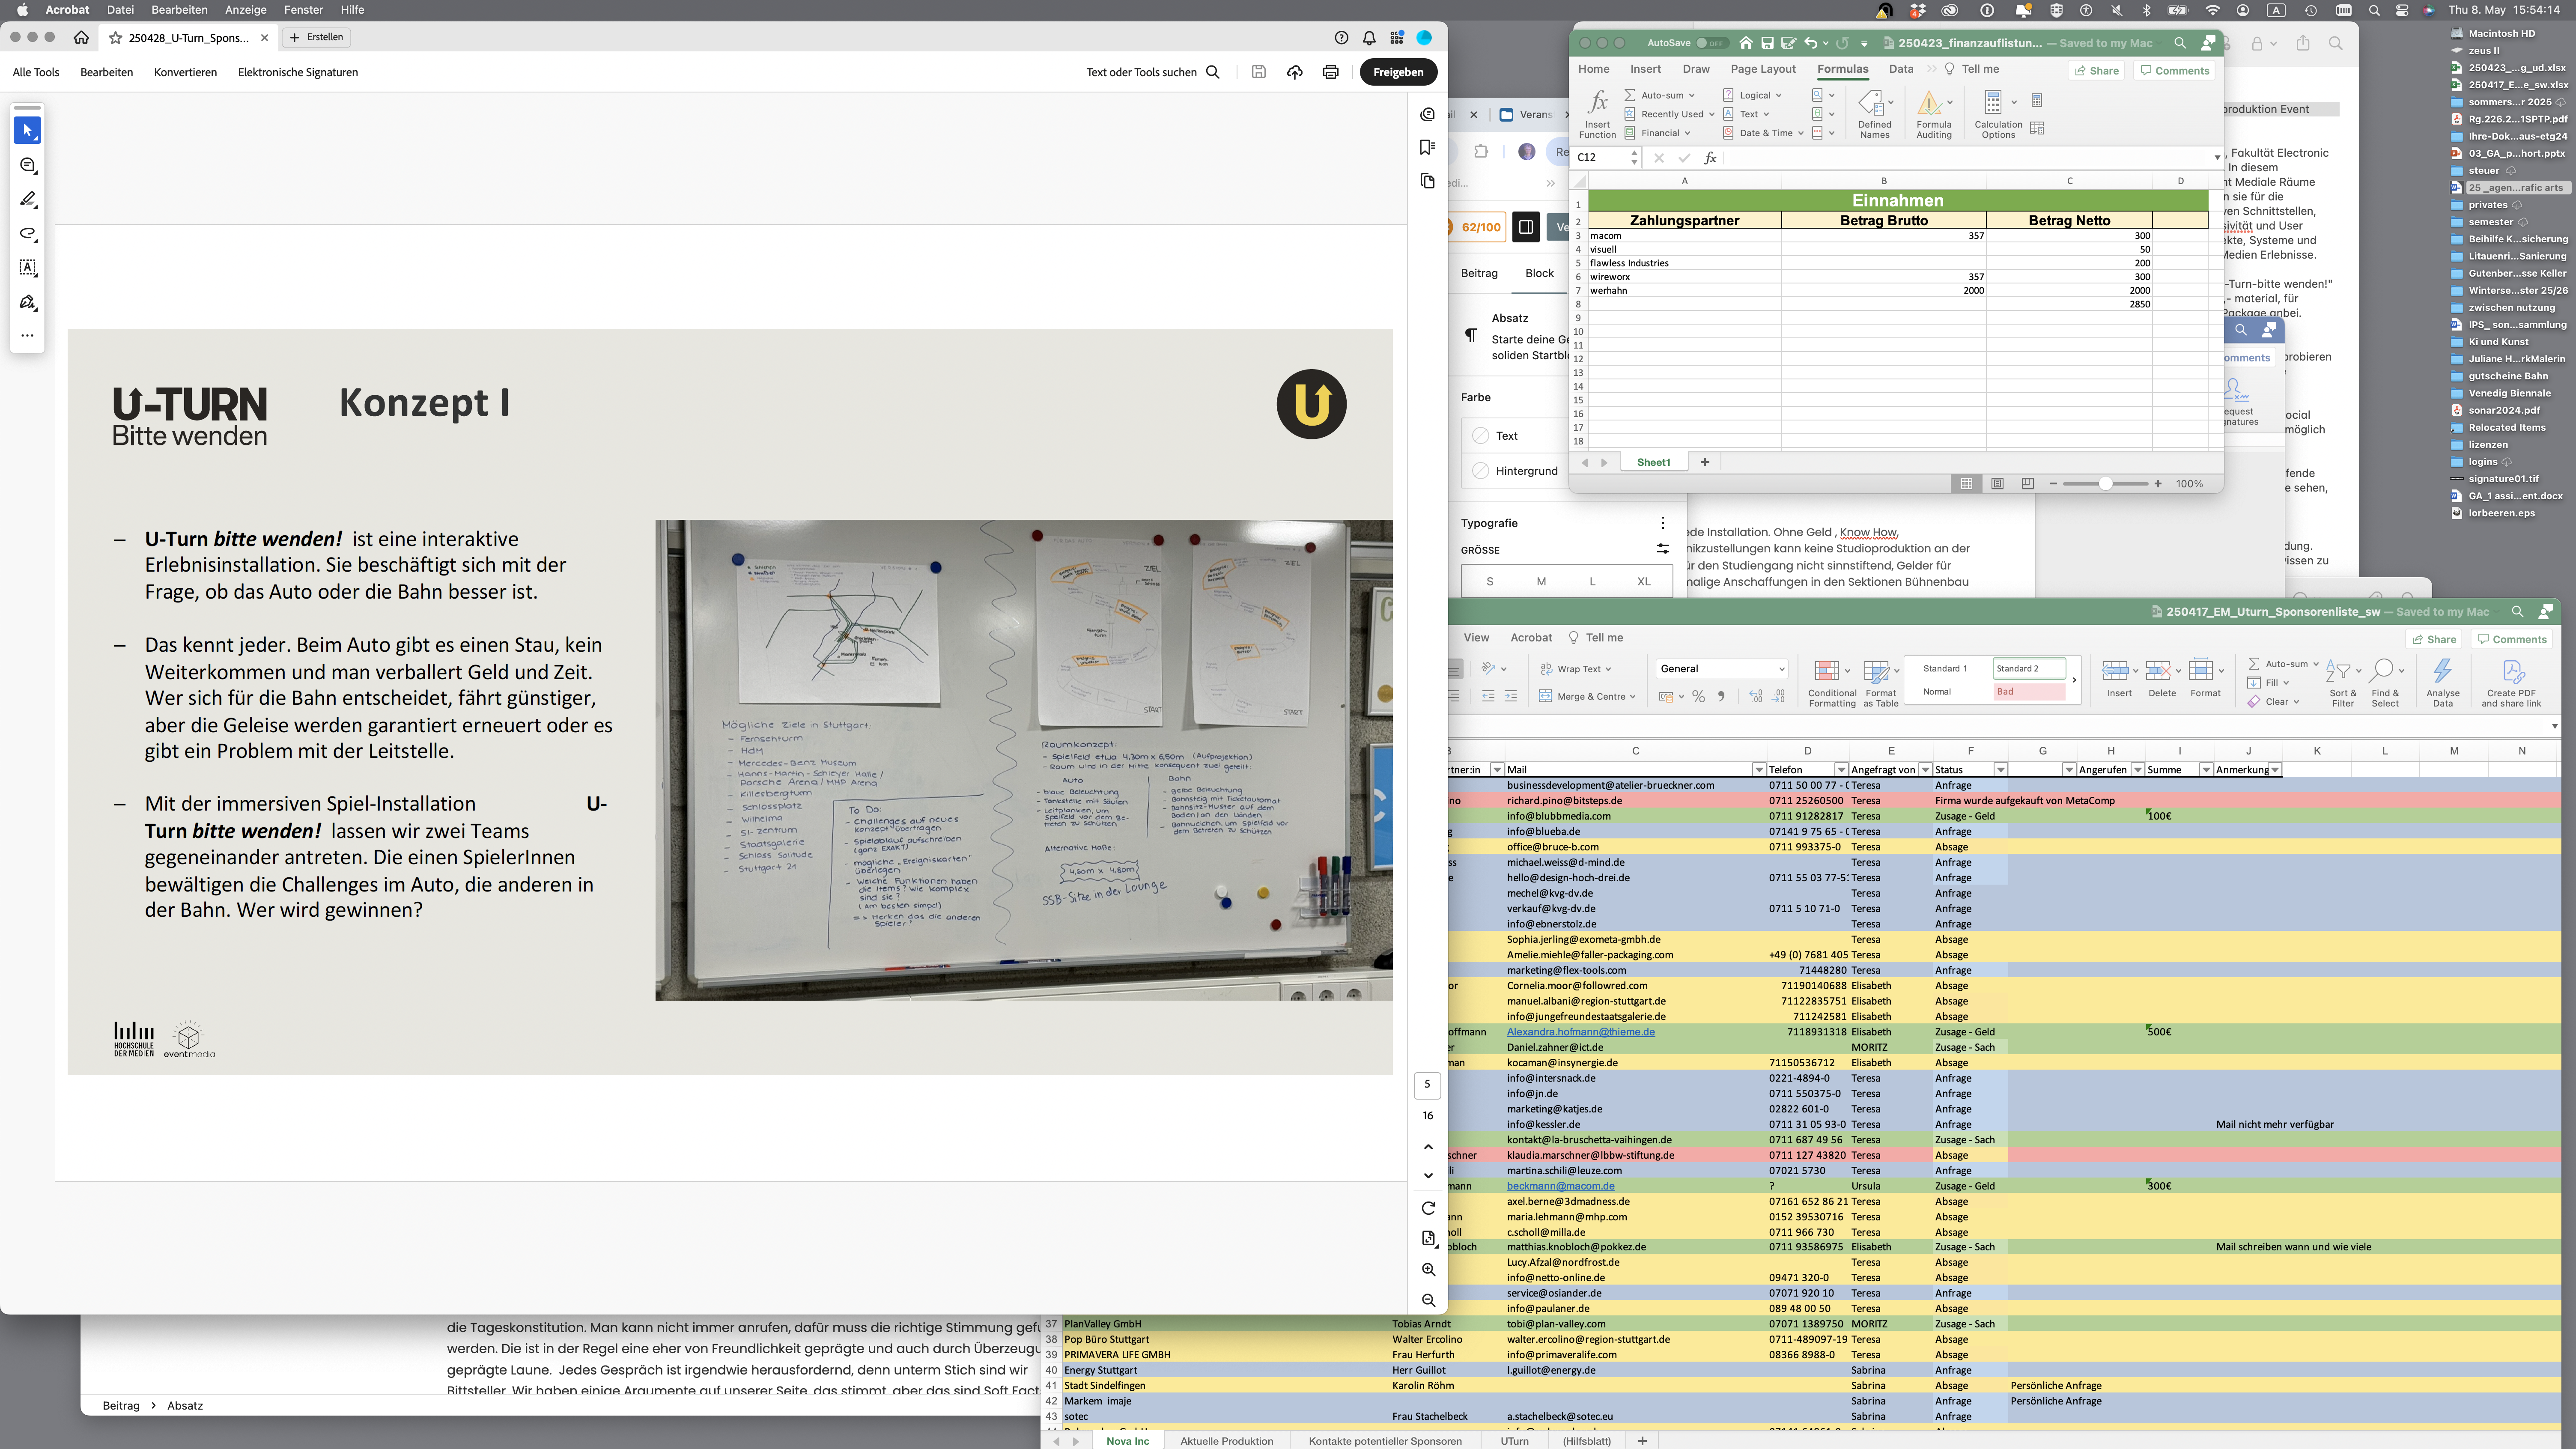2576x1449 pixels.
Task: Switch to Page Layout view in finance Excel status bar
Action: pos(1997,484)
